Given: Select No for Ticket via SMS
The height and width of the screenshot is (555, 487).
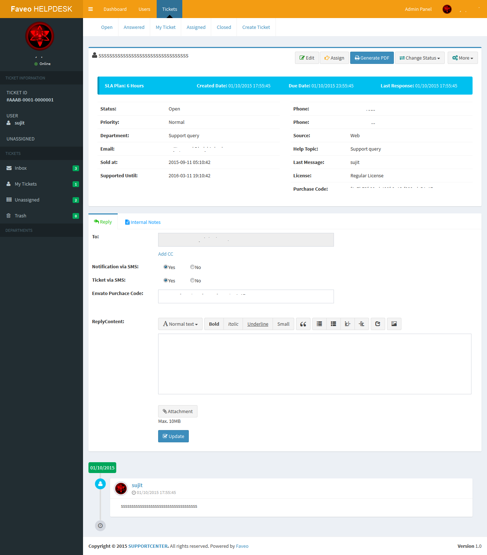Looking at the screenshot, I should (x=192, y=280).
